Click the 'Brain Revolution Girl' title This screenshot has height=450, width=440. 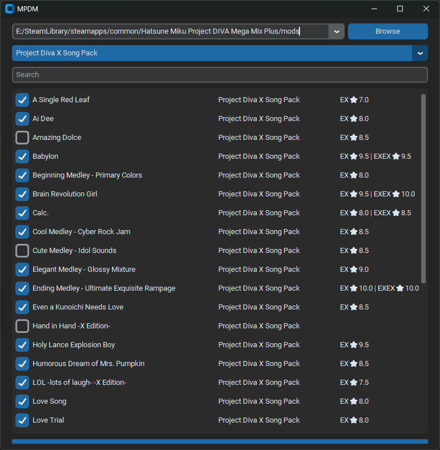click(x=65, y=194)
